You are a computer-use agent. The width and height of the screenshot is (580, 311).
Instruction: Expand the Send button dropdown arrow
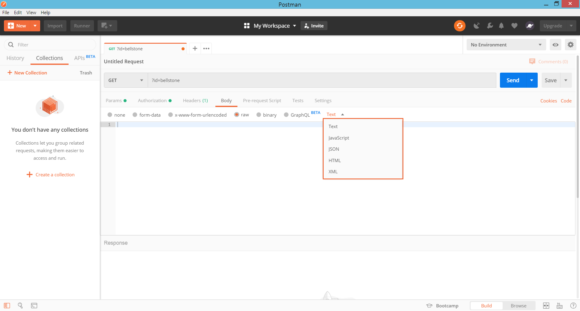[532, 80]
